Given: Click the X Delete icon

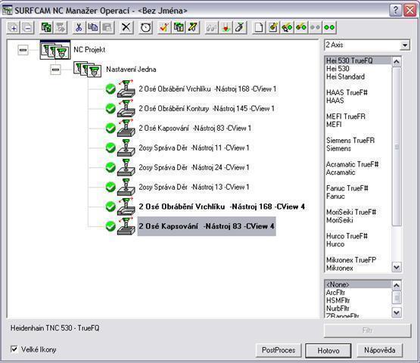Looking at the screenshot, I should pyautogui.click(x=126, y=27).
